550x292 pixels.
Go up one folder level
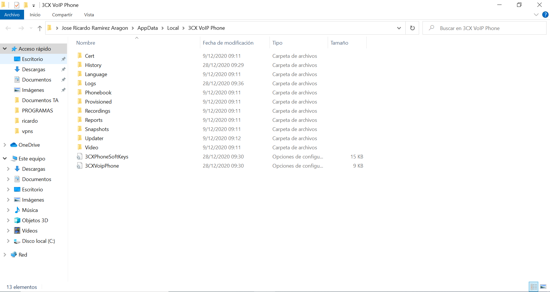(40, 28)
